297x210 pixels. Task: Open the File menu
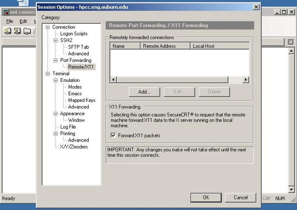(x=9, y=21)
